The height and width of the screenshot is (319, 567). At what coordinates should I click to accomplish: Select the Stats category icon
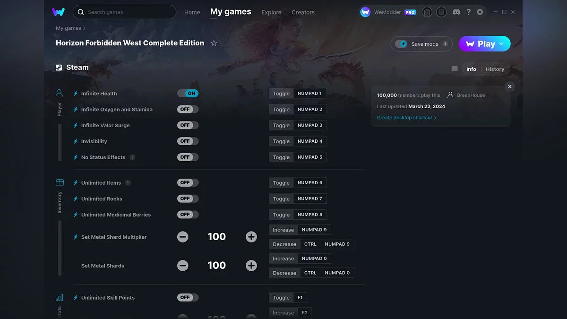[x=60, y=297]
